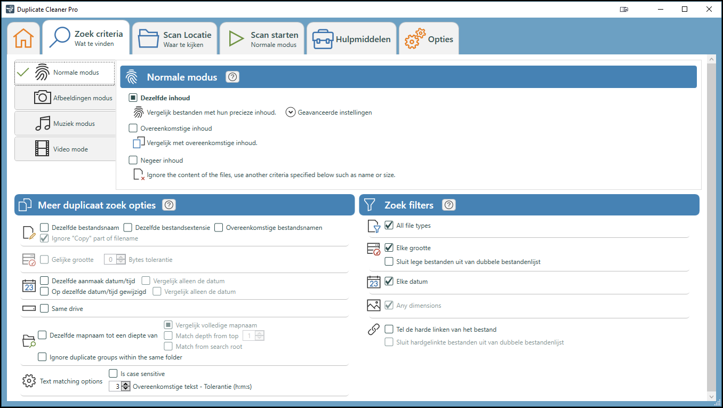Check Tel de harde linken van het bestand
Screen dimensions: 723x408
(389, 329)
